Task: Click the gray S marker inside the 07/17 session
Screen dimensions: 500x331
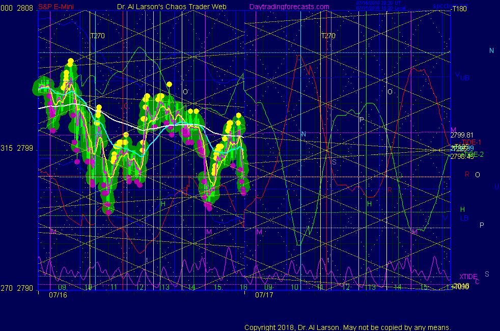Action: [x=334, y=162]
